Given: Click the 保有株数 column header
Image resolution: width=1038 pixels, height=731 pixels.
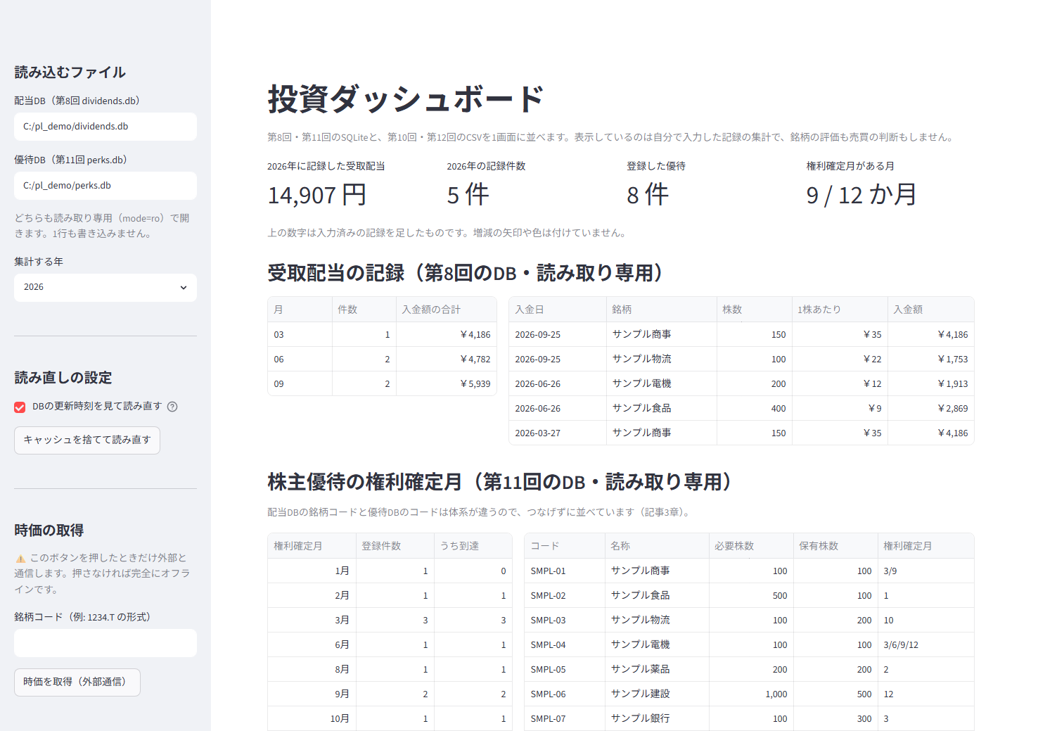Looking at the screenshot, I should click(835, 546).
